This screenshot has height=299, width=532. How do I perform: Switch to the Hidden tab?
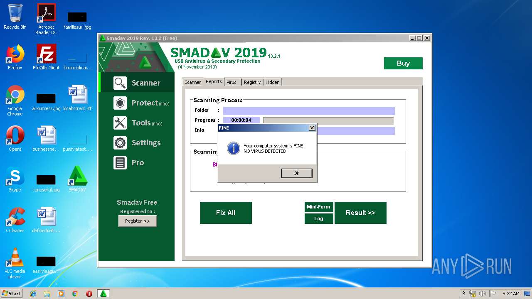(x=273, y=82)
